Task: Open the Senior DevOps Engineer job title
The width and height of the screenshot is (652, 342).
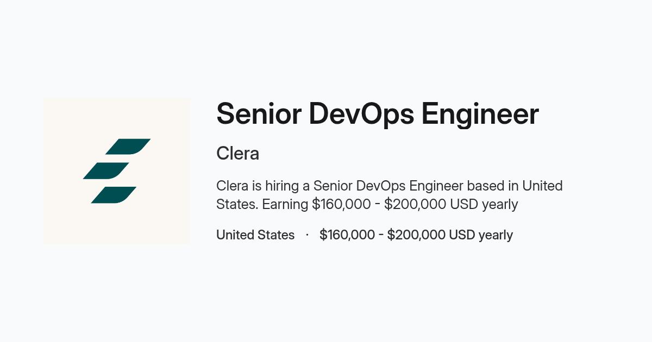Action: pos(378,114)
